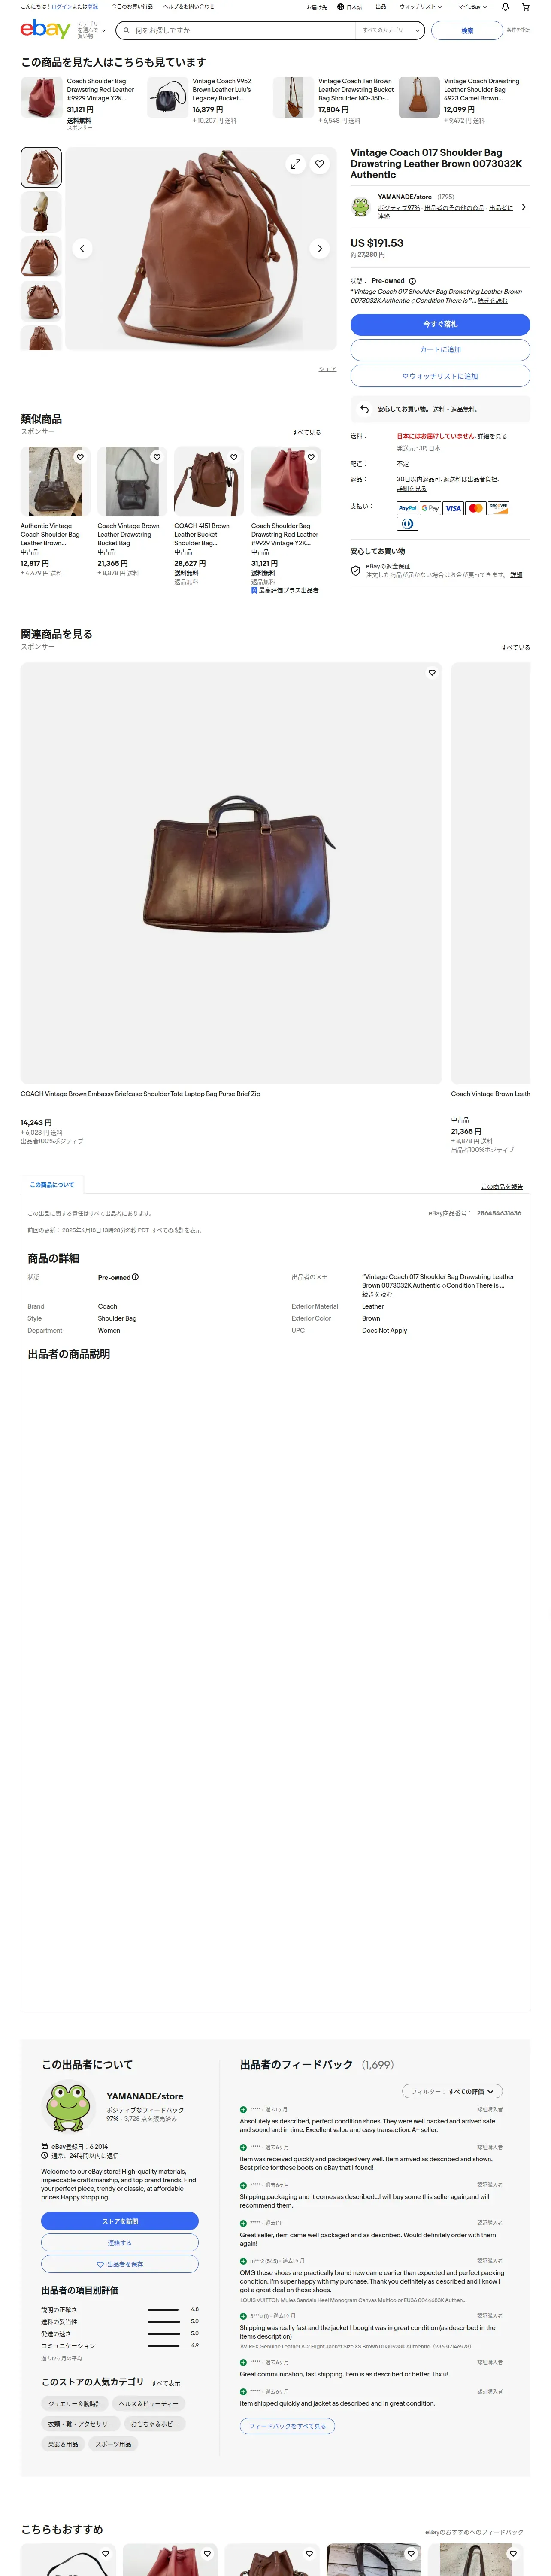Open 今日のお買い得品 in top menu
The image size is (551, 2576).
pos(132,7)
